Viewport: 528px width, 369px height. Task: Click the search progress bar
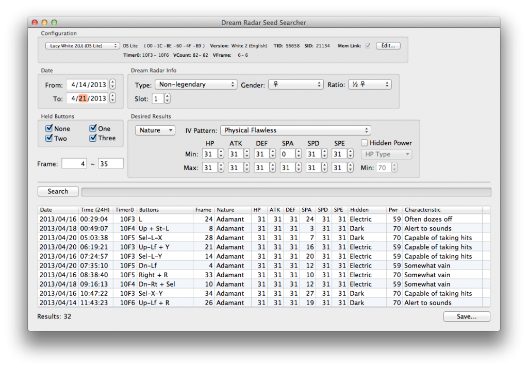(x=286, y=192)
